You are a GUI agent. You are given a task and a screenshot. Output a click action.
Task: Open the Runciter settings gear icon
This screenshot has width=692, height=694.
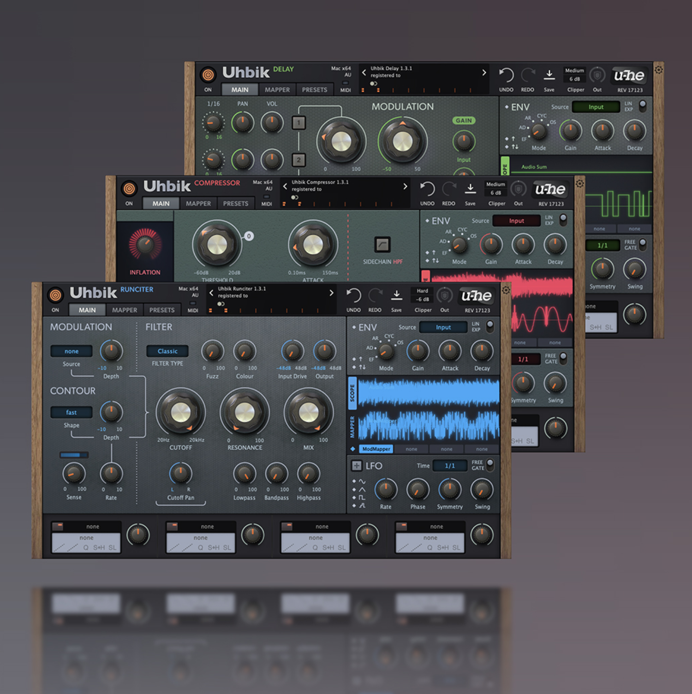coord(506,290)
